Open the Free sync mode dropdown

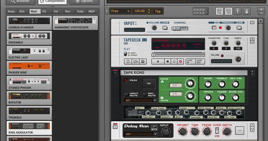120,11
